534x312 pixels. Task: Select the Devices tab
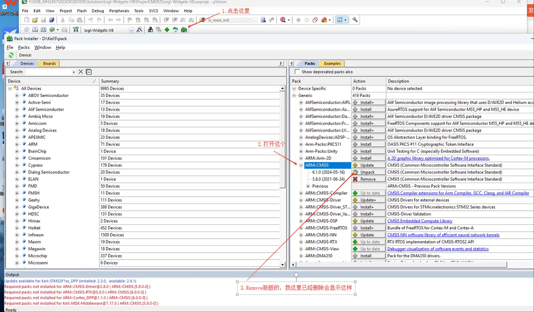point(27,64)
